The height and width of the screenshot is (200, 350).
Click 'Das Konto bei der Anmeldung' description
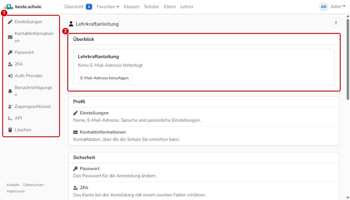click(x=140, y=195)
